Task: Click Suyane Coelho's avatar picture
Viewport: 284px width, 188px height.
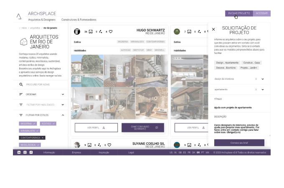Action: pos(77,145)
